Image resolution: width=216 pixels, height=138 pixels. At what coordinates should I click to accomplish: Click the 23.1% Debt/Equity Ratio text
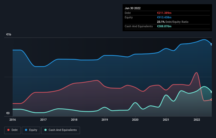coord(173,22)
